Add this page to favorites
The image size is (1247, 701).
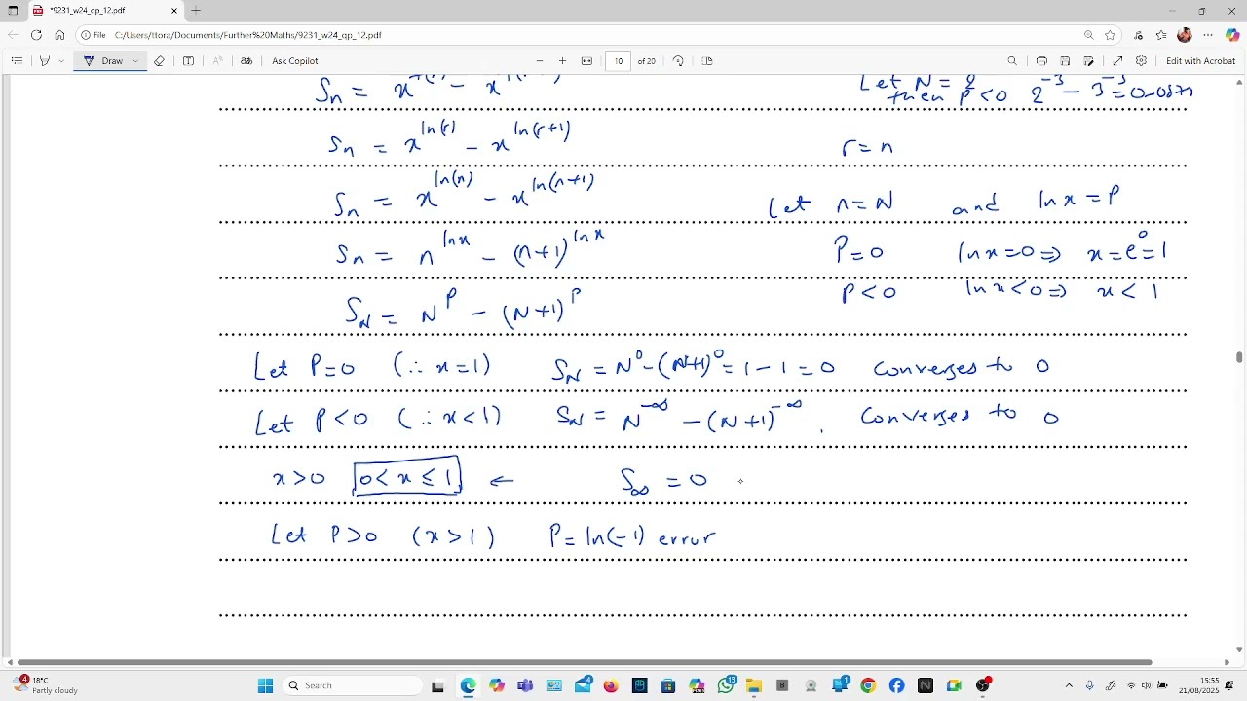click(x=1110, y=35)
